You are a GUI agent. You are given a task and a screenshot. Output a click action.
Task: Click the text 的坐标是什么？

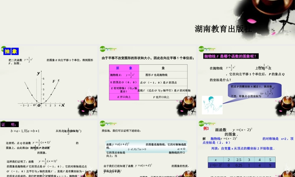[x=220, y=80]
